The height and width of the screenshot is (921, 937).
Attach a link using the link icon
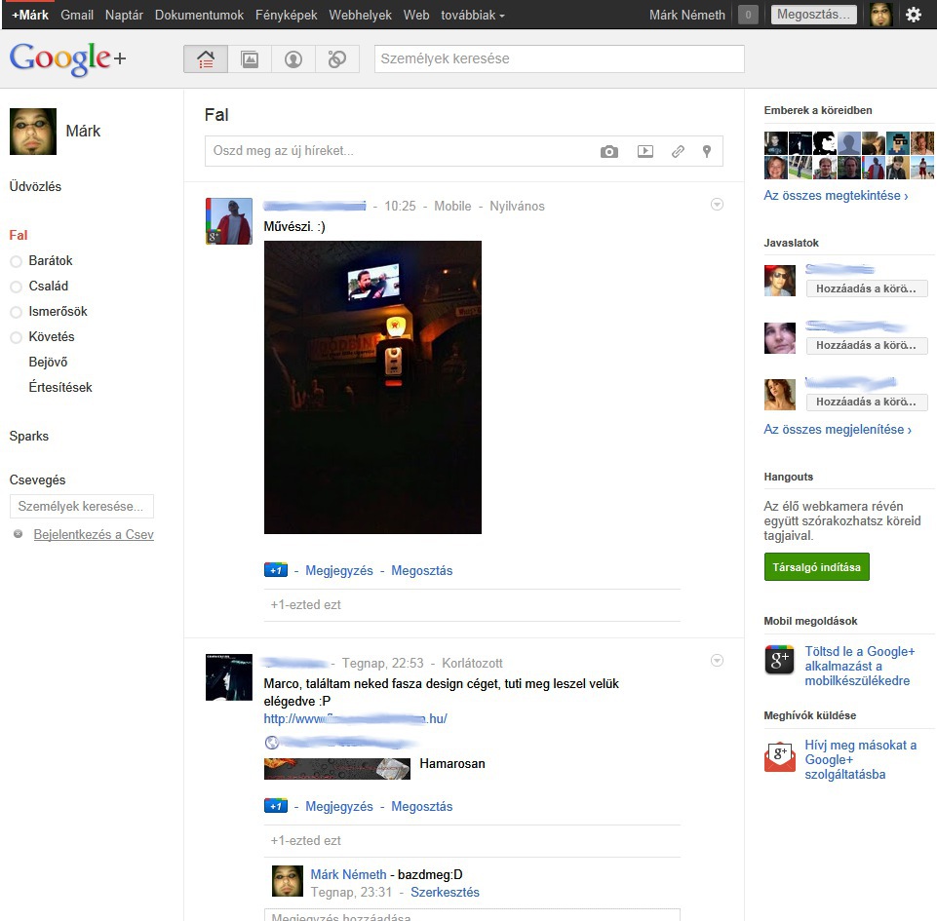point(679,152)
